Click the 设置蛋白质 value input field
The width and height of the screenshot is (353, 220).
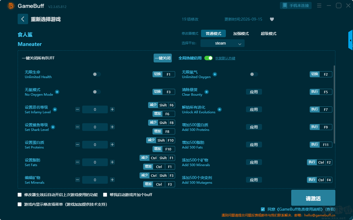[95, 145]
